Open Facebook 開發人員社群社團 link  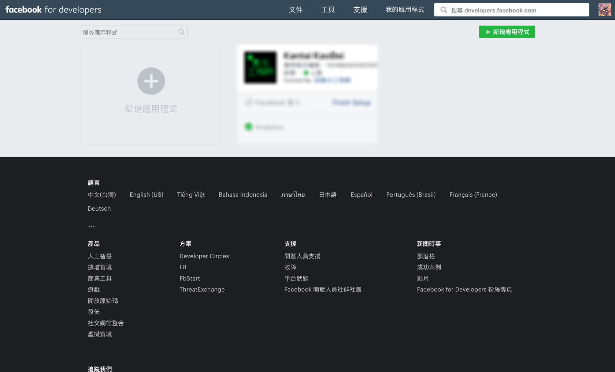(323, 289)
